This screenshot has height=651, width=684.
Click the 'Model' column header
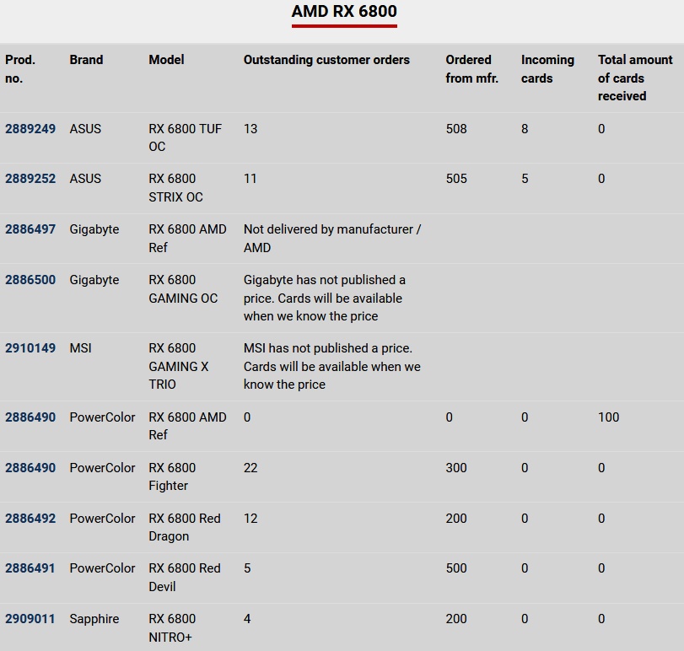click(x=166, y=60)
